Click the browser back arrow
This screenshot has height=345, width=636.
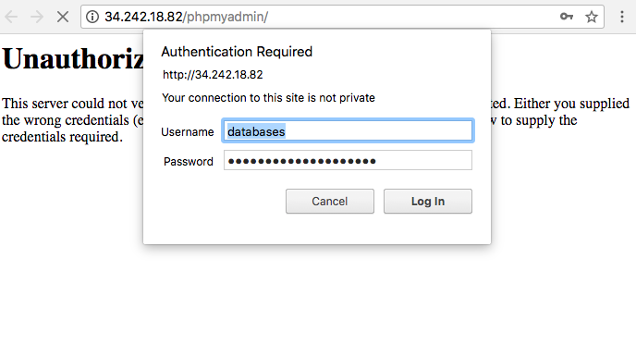coord(11,17)
